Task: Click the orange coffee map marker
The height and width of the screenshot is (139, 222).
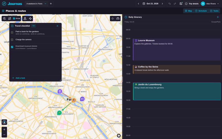Action: [x=74, y=100]
